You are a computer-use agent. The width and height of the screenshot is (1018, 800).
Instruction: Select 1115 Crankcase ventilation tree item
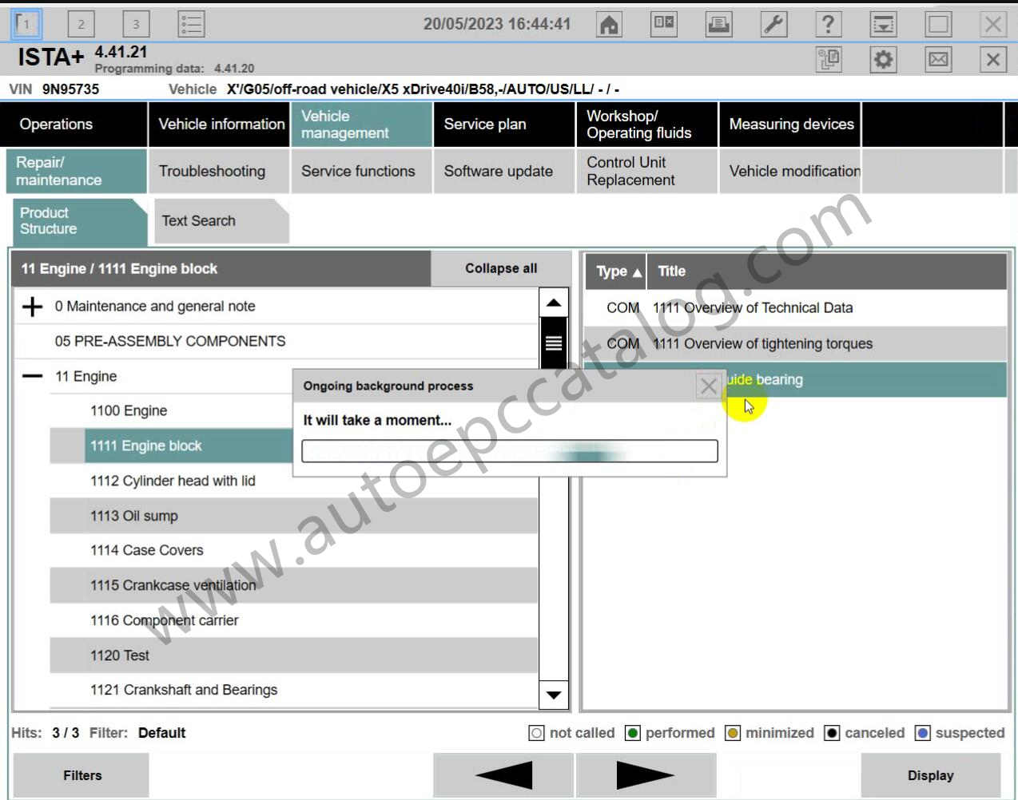(x=294, y=585)
